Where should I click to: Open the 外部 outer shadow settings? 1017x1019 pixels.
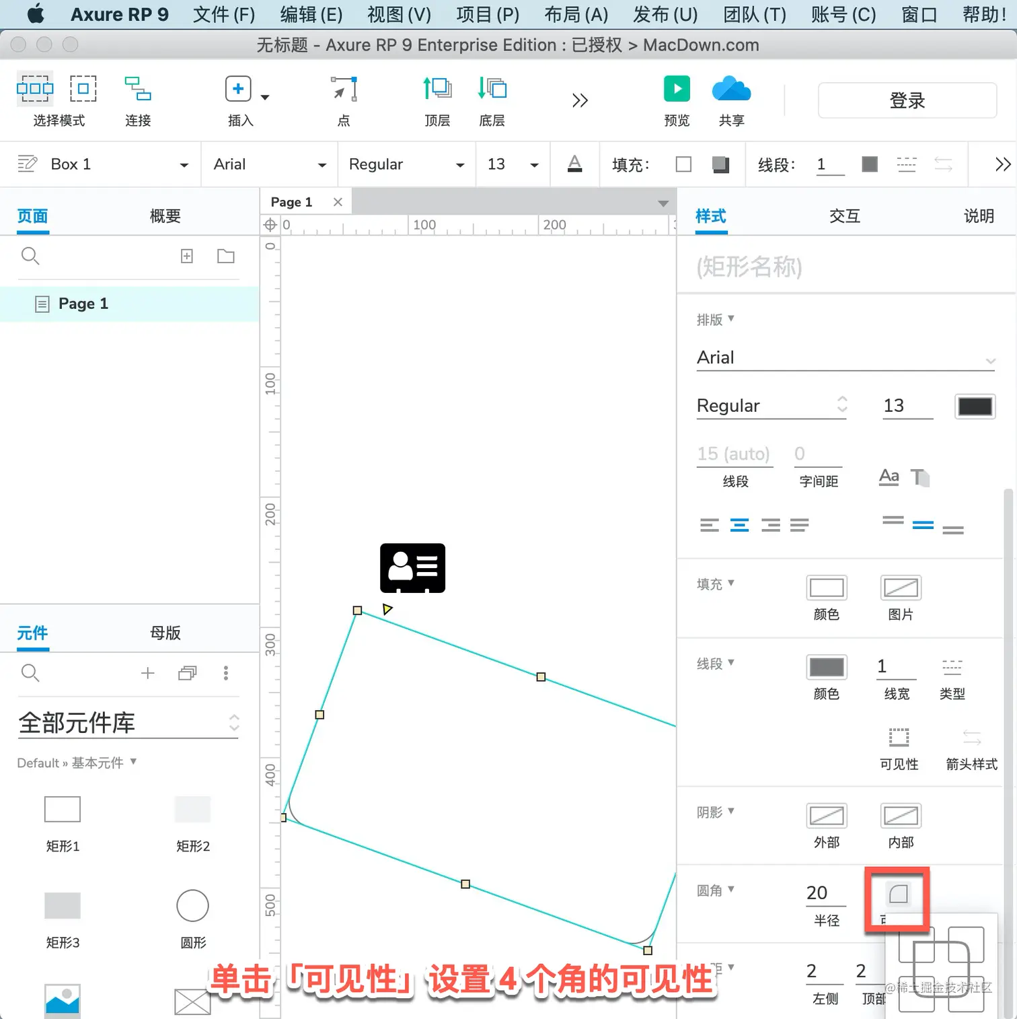827,816
